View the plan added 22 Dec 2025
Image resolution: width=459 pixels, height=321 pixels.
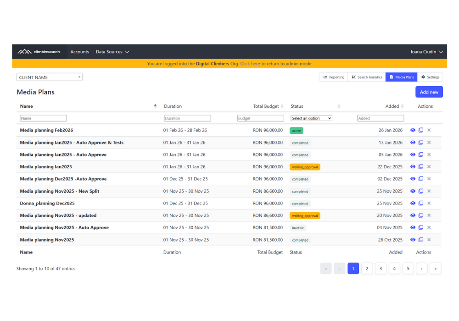[413, 166]
